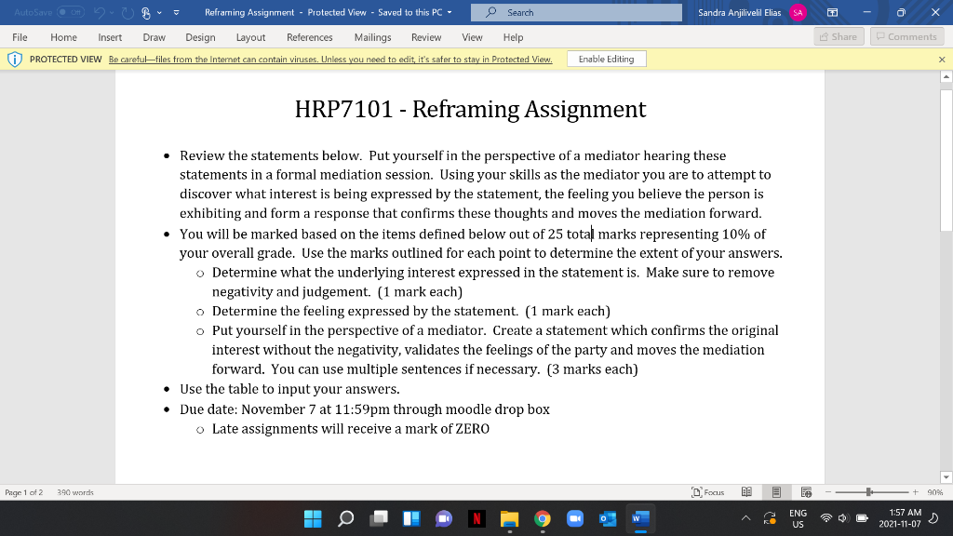This screenshot has height=536, width=953.
Task: Open Netflix from the taskbar
Action: pyautogui.click(x=476, y=519)
